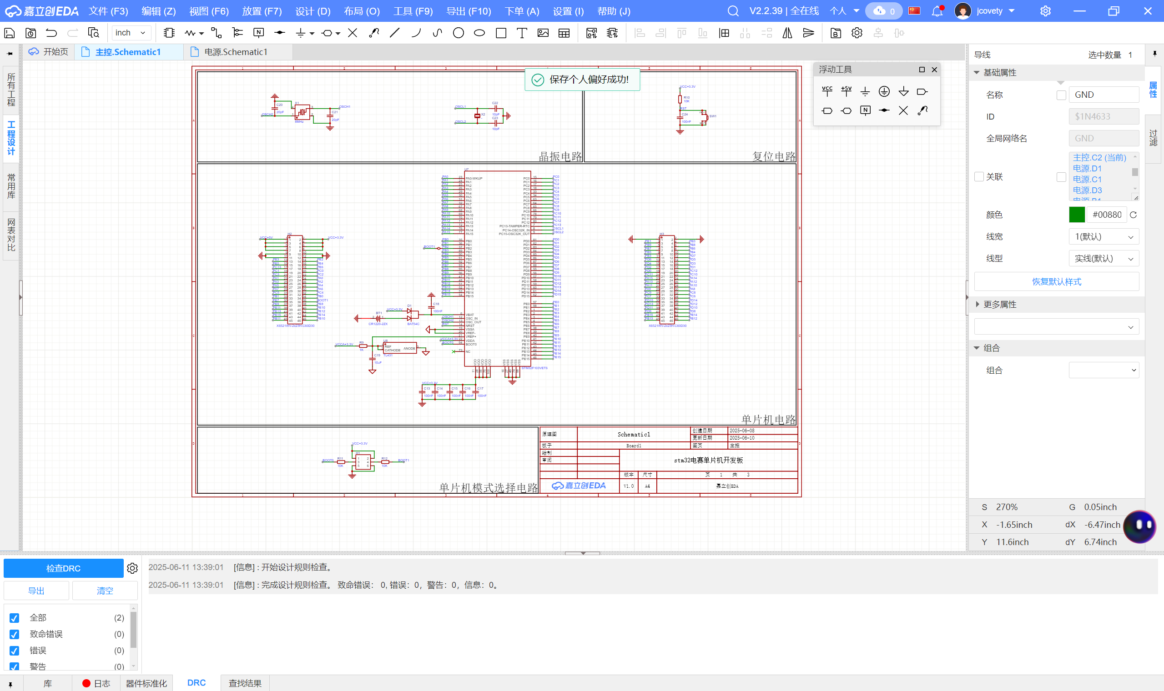Toggle the 全部 DRC filter checkbox
Image resolution: width=1164 pixels, height=691 pixels.
(15, 618)
